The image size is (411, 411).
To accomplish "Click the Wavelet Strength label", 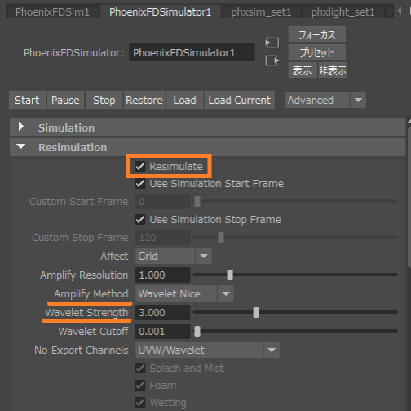I will 86,312.
